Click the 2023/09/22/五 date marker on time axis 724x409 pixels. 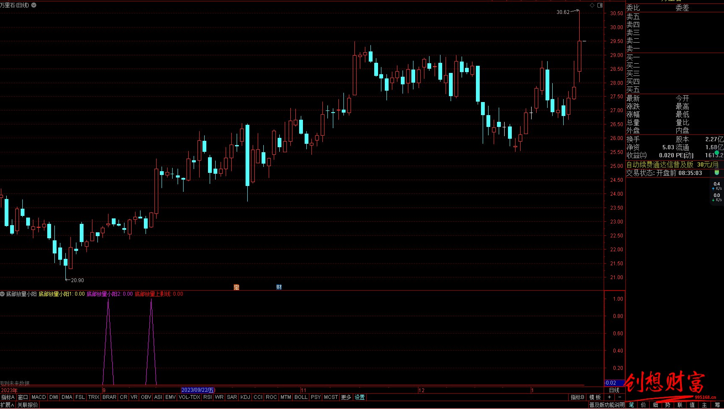tap(198, 390)
